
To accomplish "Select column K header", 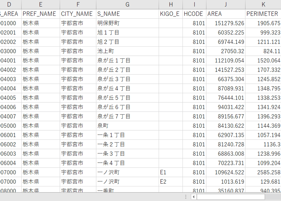I will [x=263, y=5].
